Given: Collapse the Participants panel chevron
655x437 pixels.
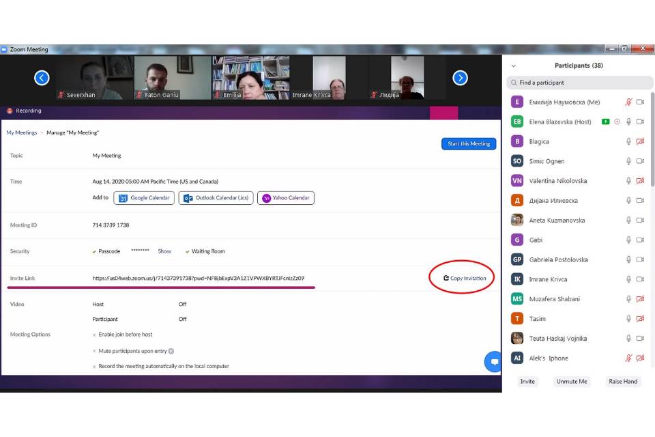Looking at the screenshot, I should (513, 66).
